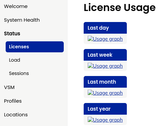Viewport: 168px width, 126px height.
Task: Select the Status section heading
Action: point(12,34)
